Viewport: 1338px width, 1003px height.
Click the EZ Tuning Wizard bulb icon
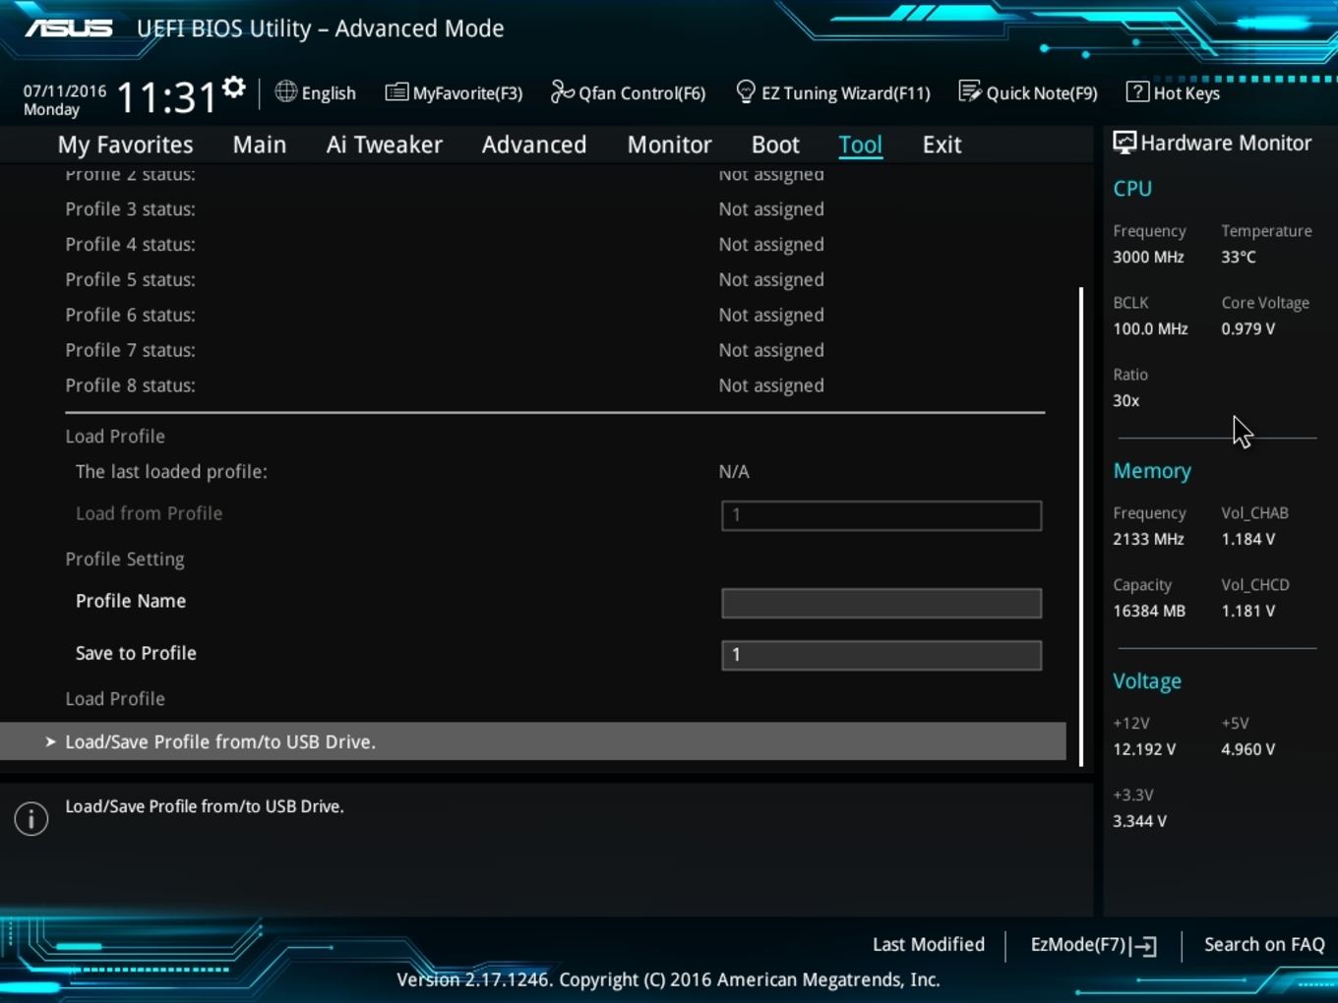(x=746, y=91)
